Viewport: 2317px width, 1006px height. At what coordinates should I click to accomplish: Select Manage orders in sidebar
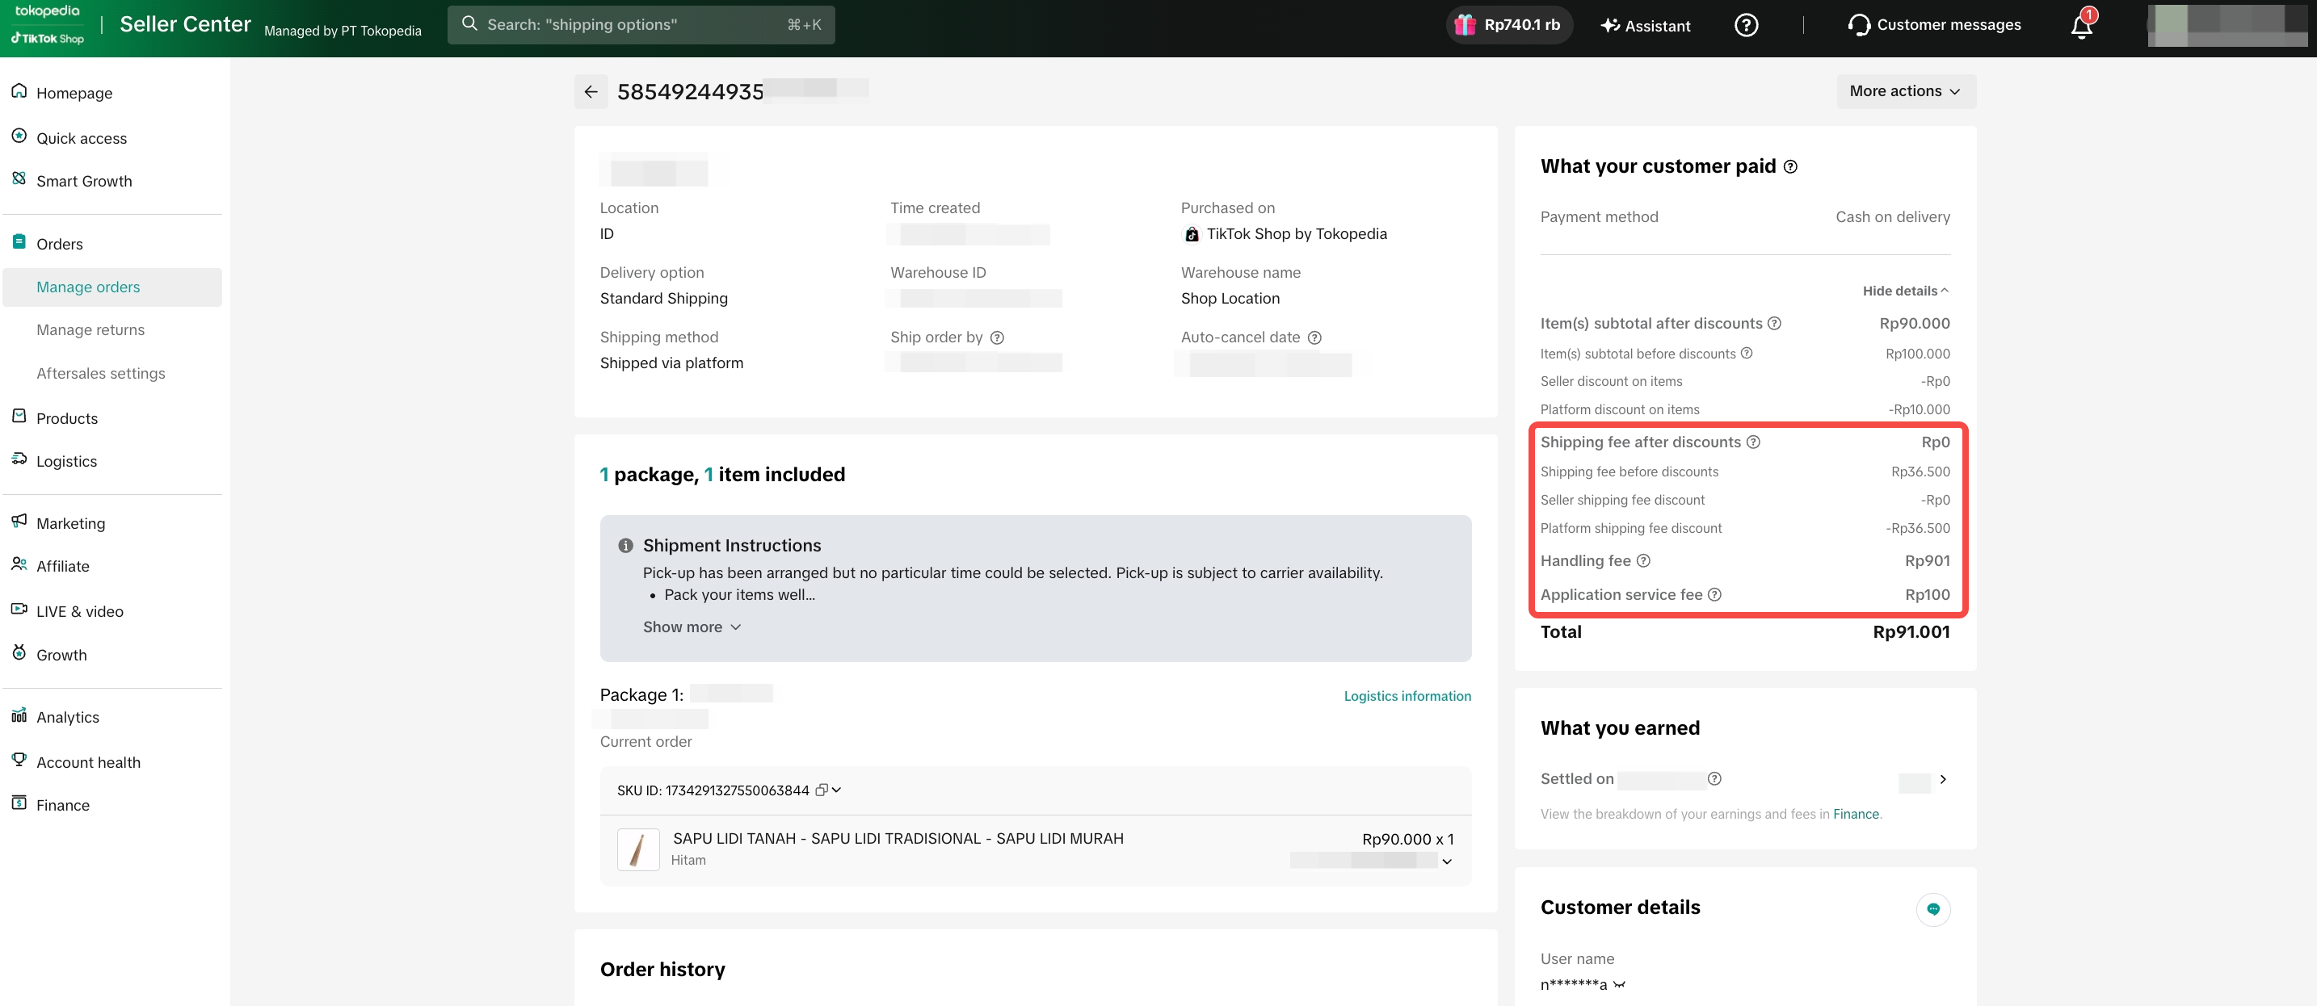[112, 287]
